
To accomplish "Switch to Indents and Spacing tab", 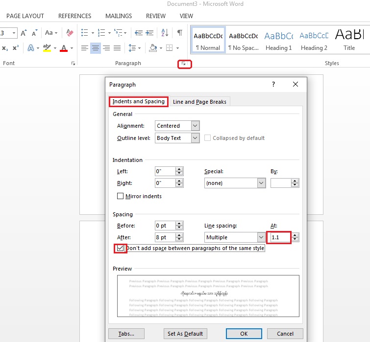I will click(x=139, y=101).
